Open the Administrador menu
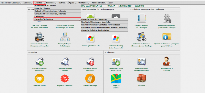Screen dimensions: 205x93 click(x=100, y=3)
